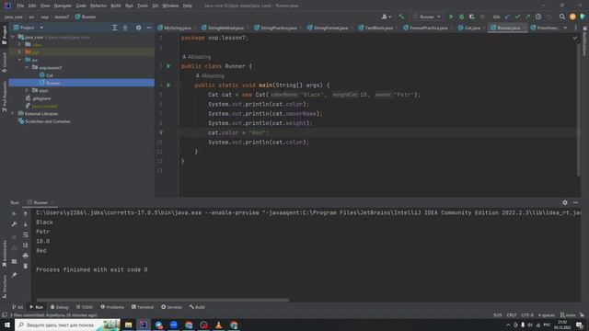Open the Runner run configuration dropdown
The image size is (589, 331).
[427, 17]
